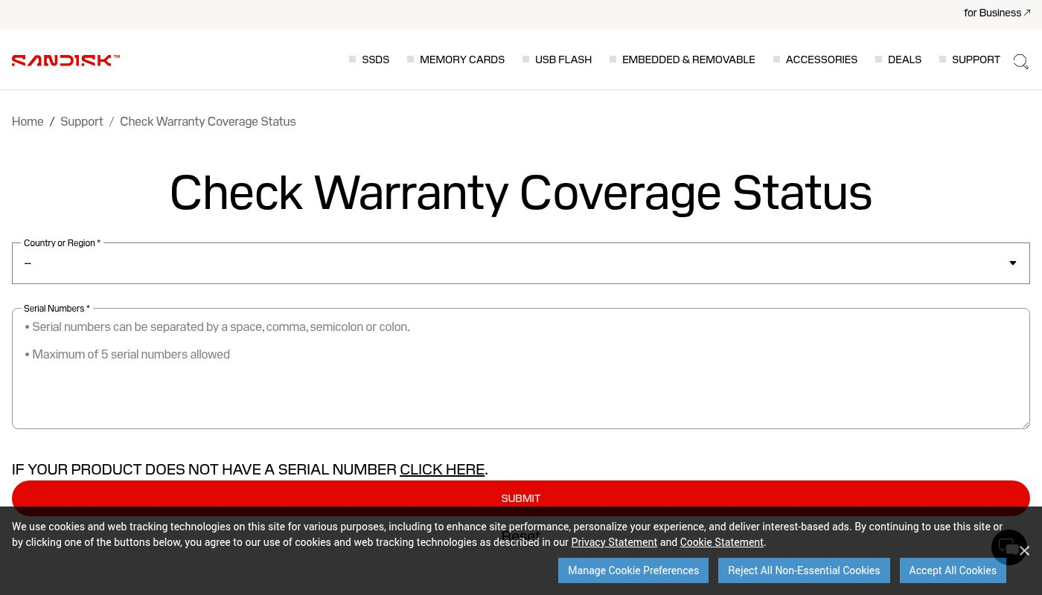Click the SanDisk logo

click(65, 60)
